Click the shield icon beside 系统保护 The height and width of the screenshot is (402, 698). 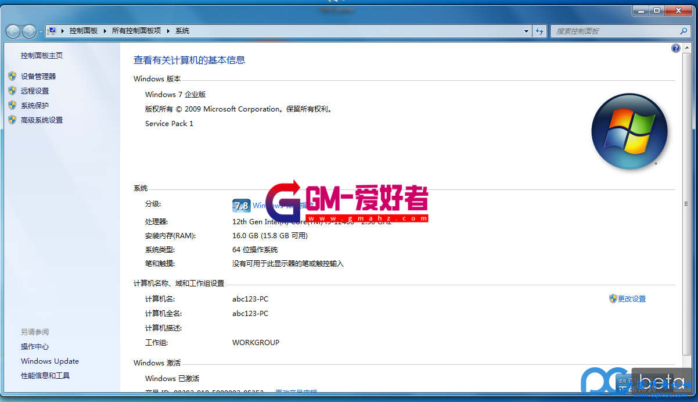coord(12,105)
